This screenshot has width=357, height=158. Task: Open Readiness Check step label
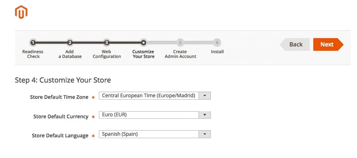(33, 54)
